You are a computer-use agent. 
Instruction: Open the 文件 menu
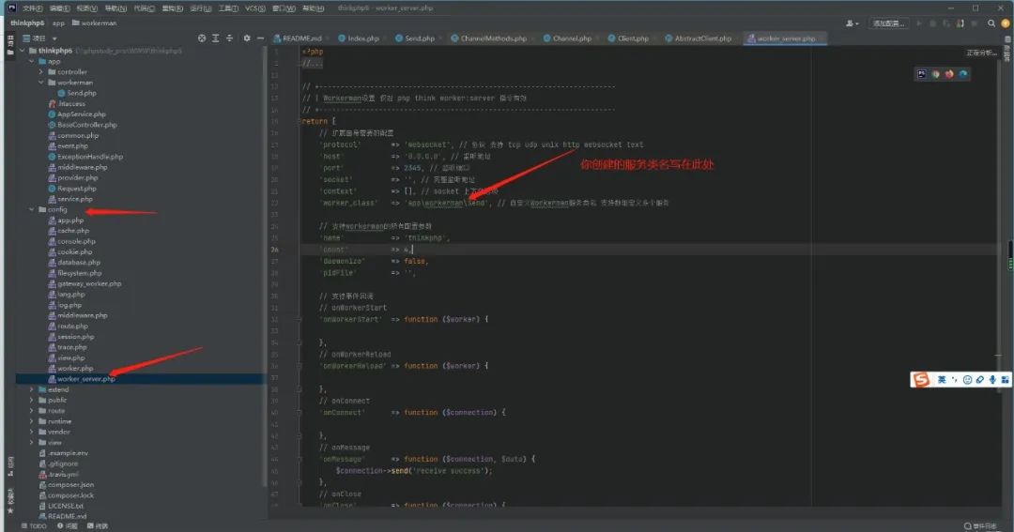pos(32,8)
